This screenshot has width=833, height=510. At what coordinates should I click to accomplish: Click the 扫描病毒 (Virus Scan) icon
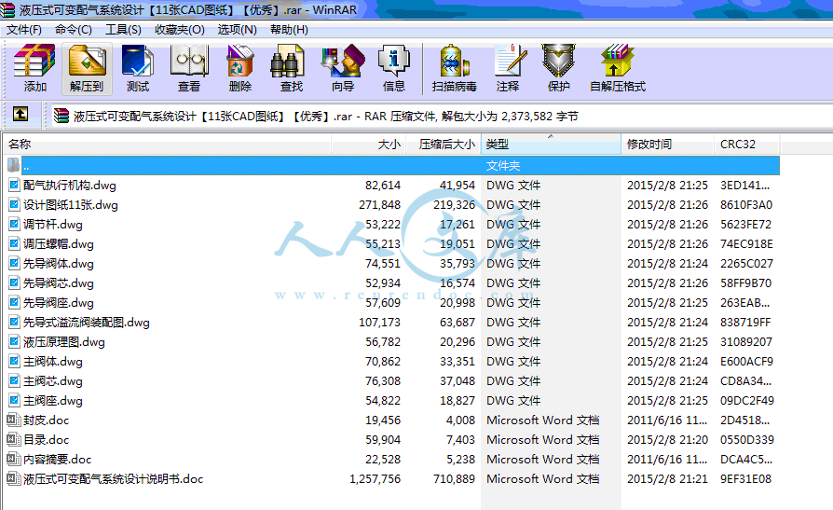click(454, 61)
